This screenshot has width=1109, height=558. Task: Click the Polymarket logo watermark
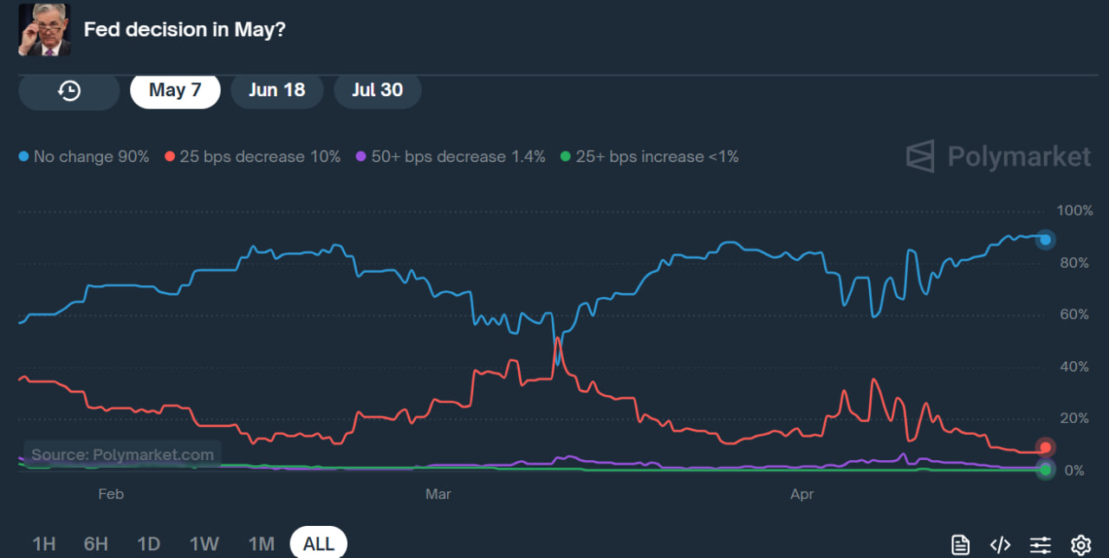pos(998,157)
